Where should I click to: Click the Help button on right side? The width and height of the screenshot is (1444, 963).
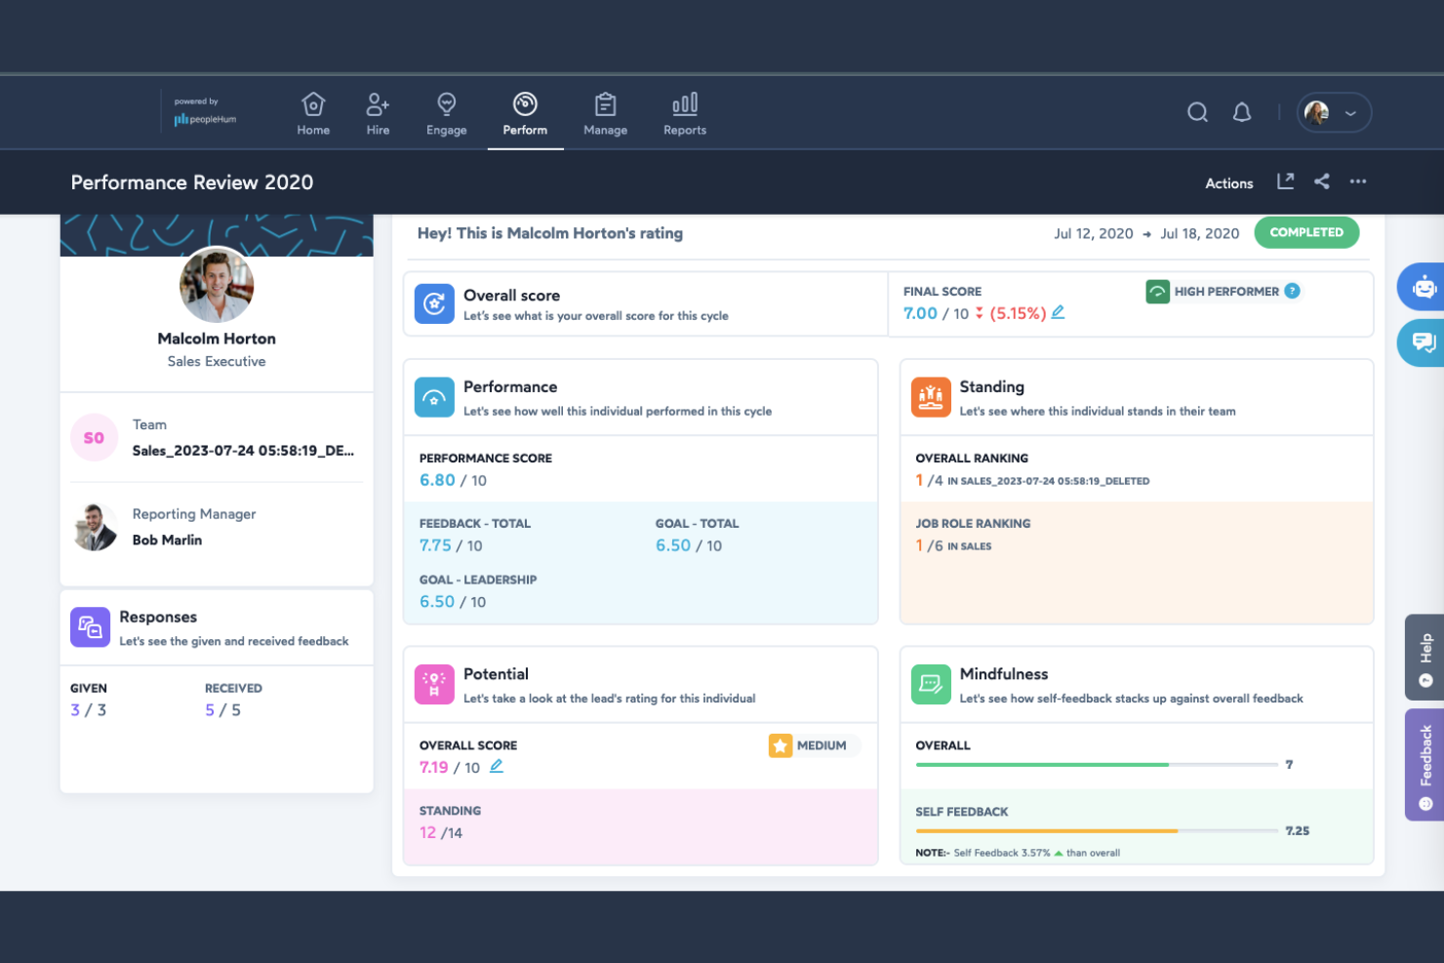tap(1425, 658)
